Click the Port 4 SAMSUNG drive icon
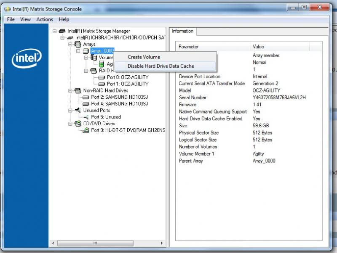Viewport: 337px width, 253px height. point(86,104)
